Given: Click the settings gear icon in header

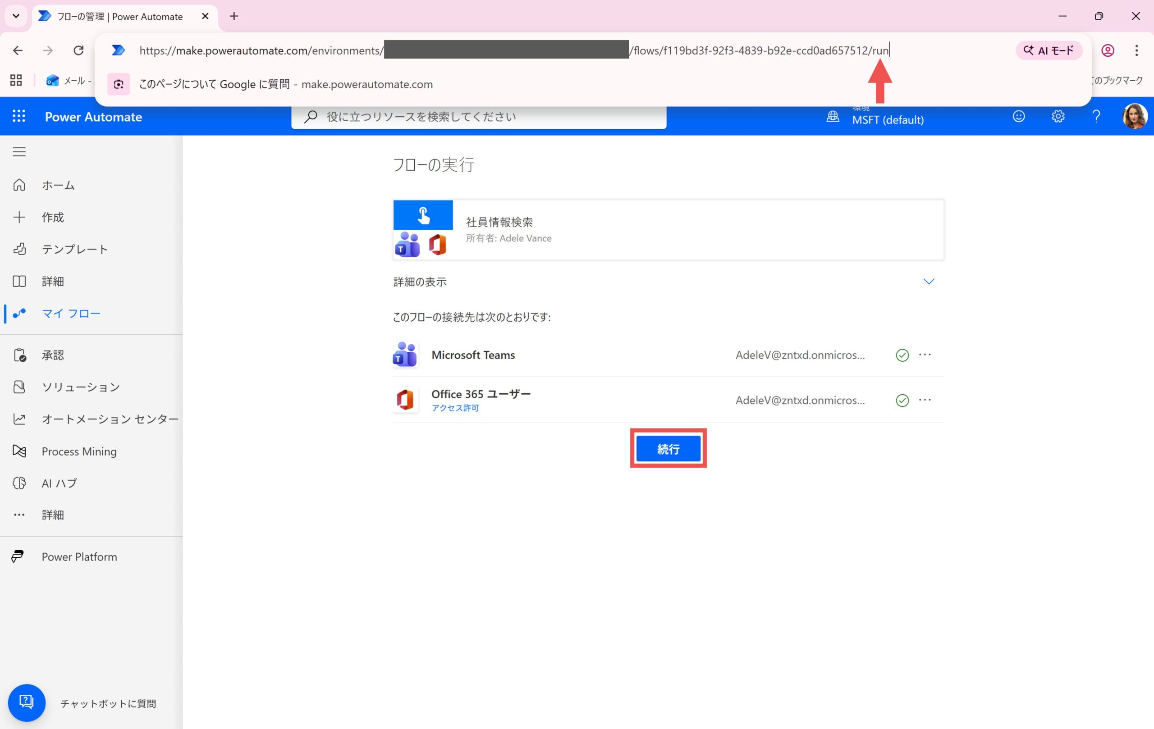Looking at the screenshot, I should tap(1058, 116).
